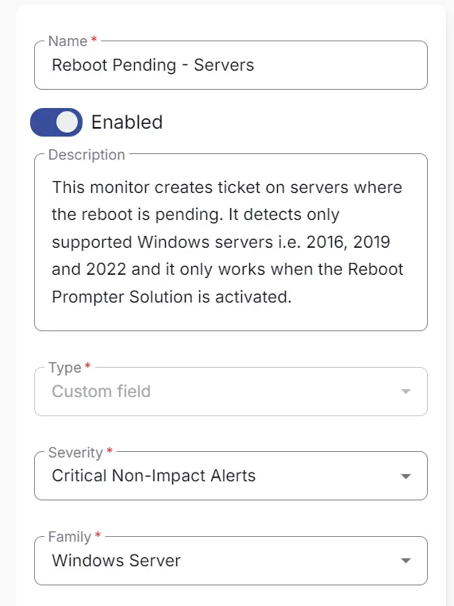Click the Windows Server family value
Screen dimensions: 454x606
117,561
